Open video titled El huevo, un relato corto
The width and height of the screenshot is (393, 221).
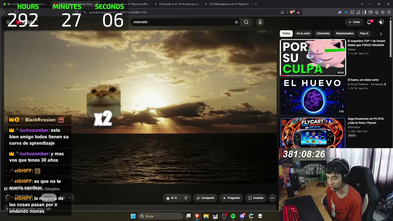click(363, 80)
